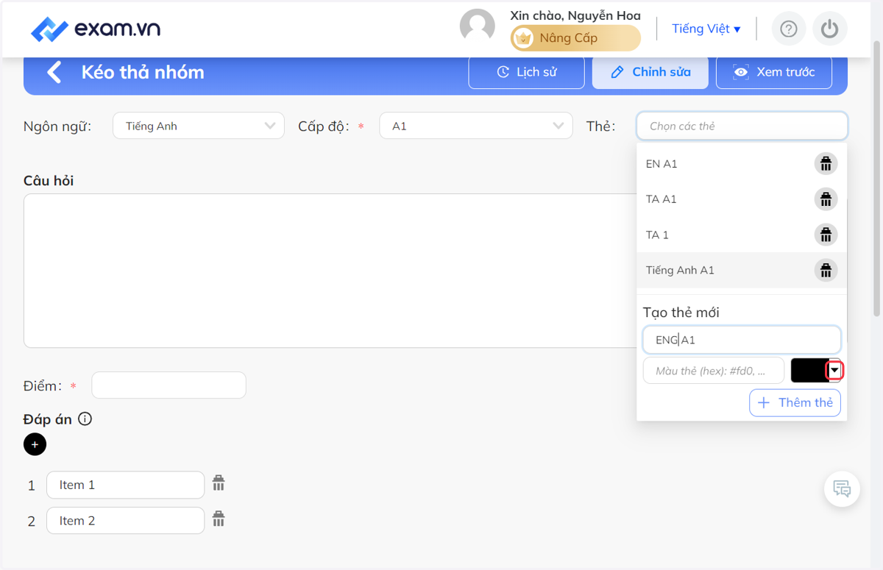The height and width of the screenshot is (570, 883).
Task: Show the Đáp án info tooltip icon
Action: point(85,419)
